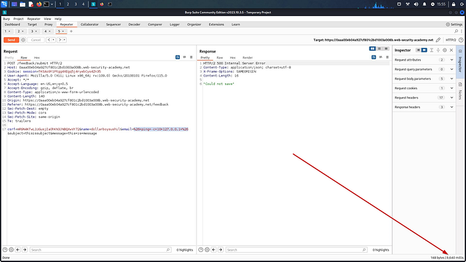466x262 pixels.
Task: Open Firefox from the taskbar launcher
Action: pos(39,4)
